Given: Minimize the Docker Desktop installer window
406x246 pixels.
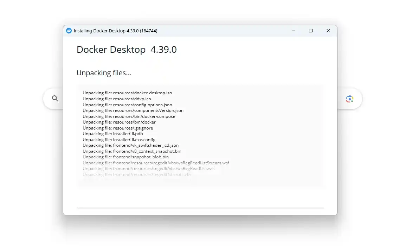Looking at the screenshot, I should pyautogui.click(x=294, y=31).
